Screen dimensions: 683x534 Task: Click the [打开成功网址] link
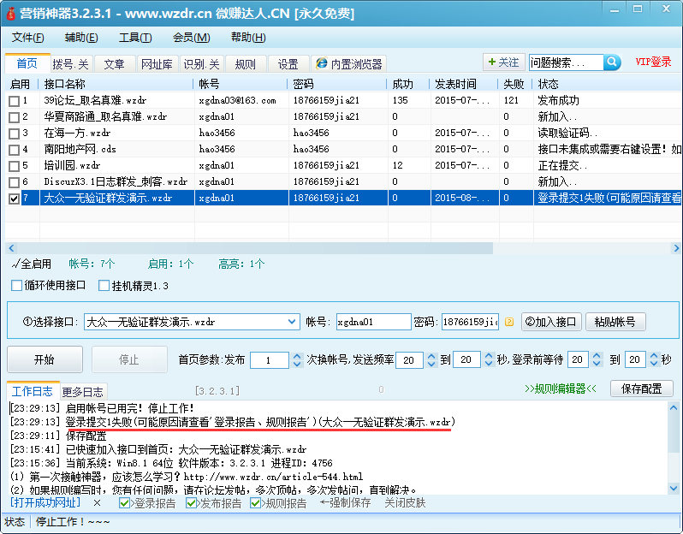[45, 502]
